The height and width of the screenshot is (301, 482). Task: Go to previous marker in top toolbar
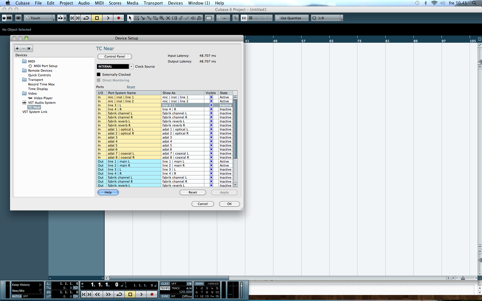72,18
